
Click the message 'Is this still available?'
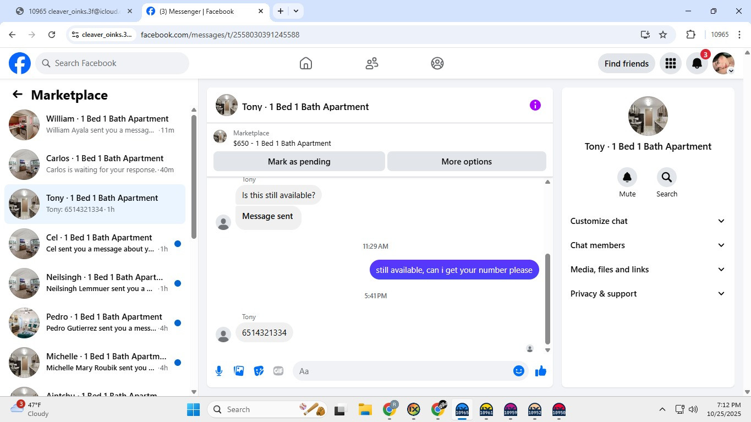point(278,195)
